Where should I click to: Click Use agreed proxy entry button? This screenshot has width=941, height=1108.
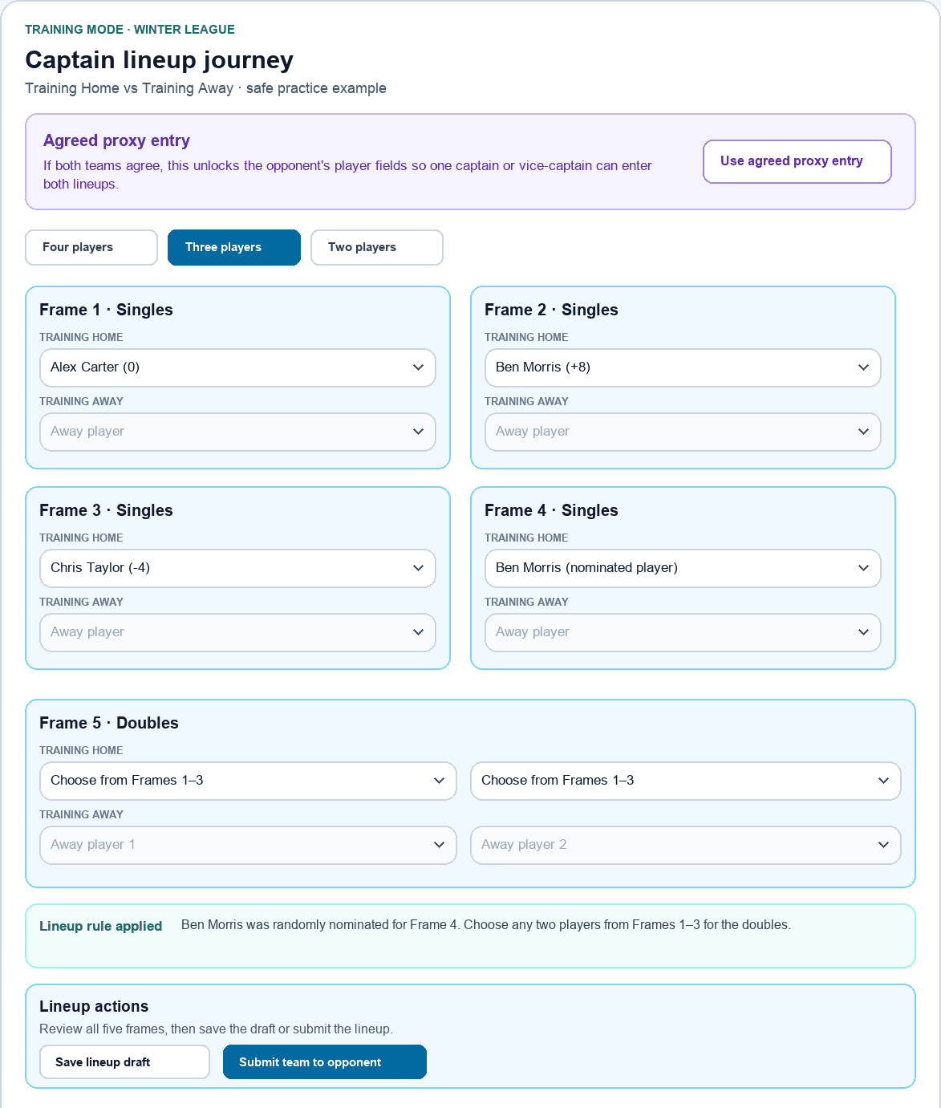pyautogui.click(x=797, y=161)
